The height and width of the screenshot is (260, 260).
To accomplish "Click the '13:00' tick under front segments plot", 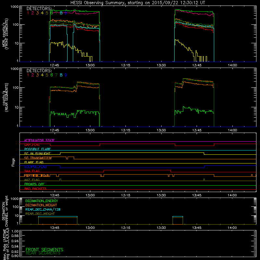I will [x=90, y=65].
